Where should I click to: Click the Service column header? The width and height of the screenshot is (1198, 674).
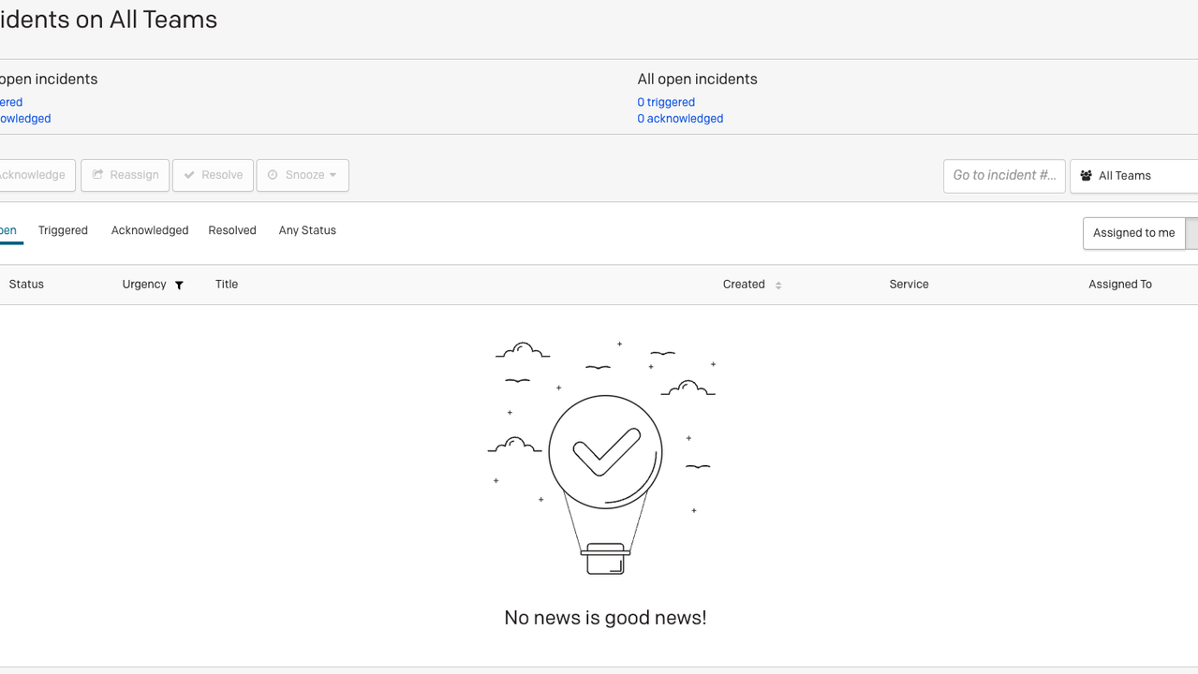(x=909, y=285)
